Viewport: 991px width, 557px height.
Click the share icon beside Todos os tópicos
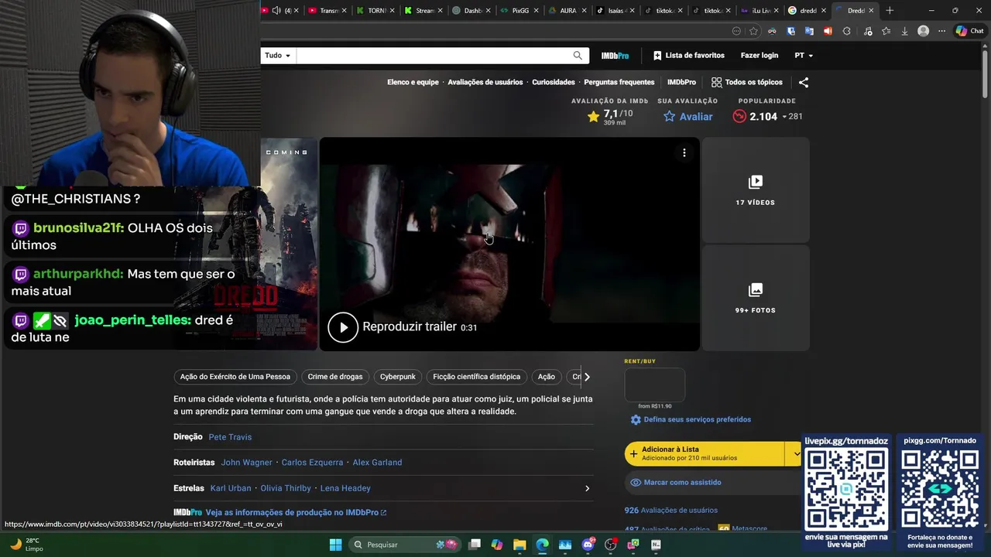(804, 82)
